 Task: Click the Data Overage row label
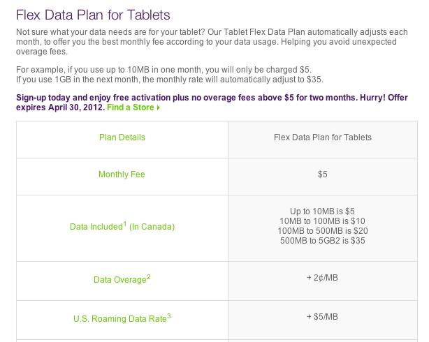(122, 279)
